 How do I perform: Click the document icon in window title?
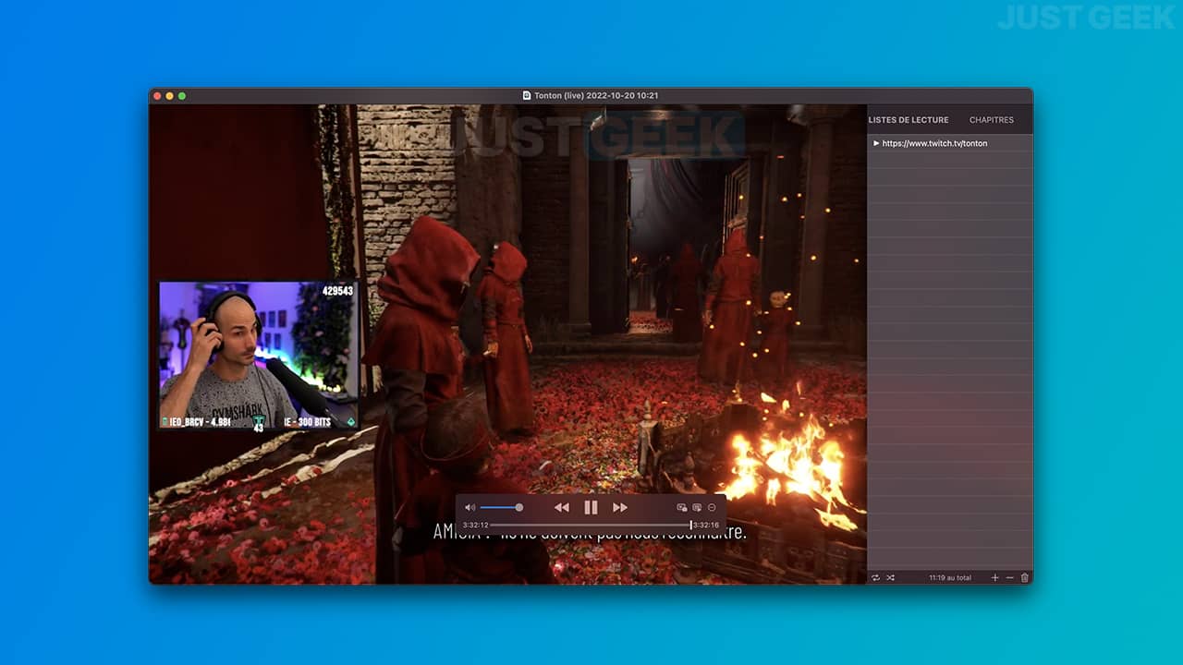pyautogui.click(x=527, y=95)
